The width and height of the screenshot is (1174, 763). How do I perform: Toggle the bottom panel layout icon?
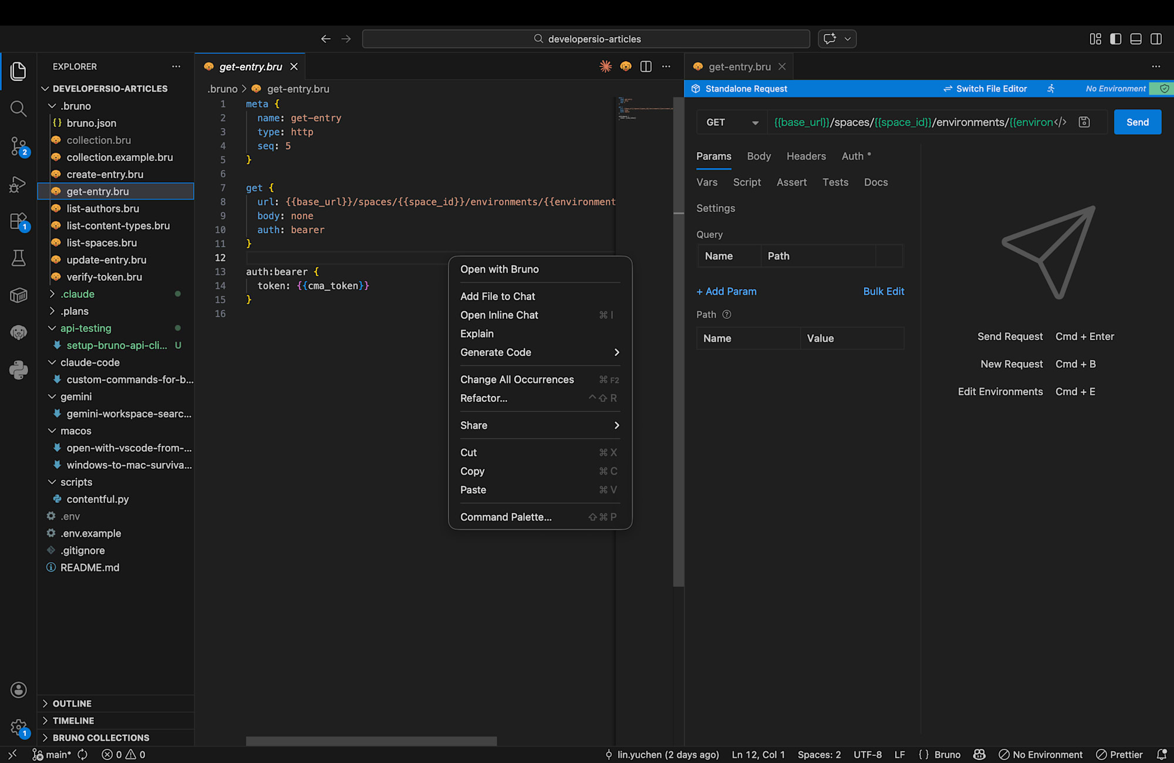pos(1136,39)
